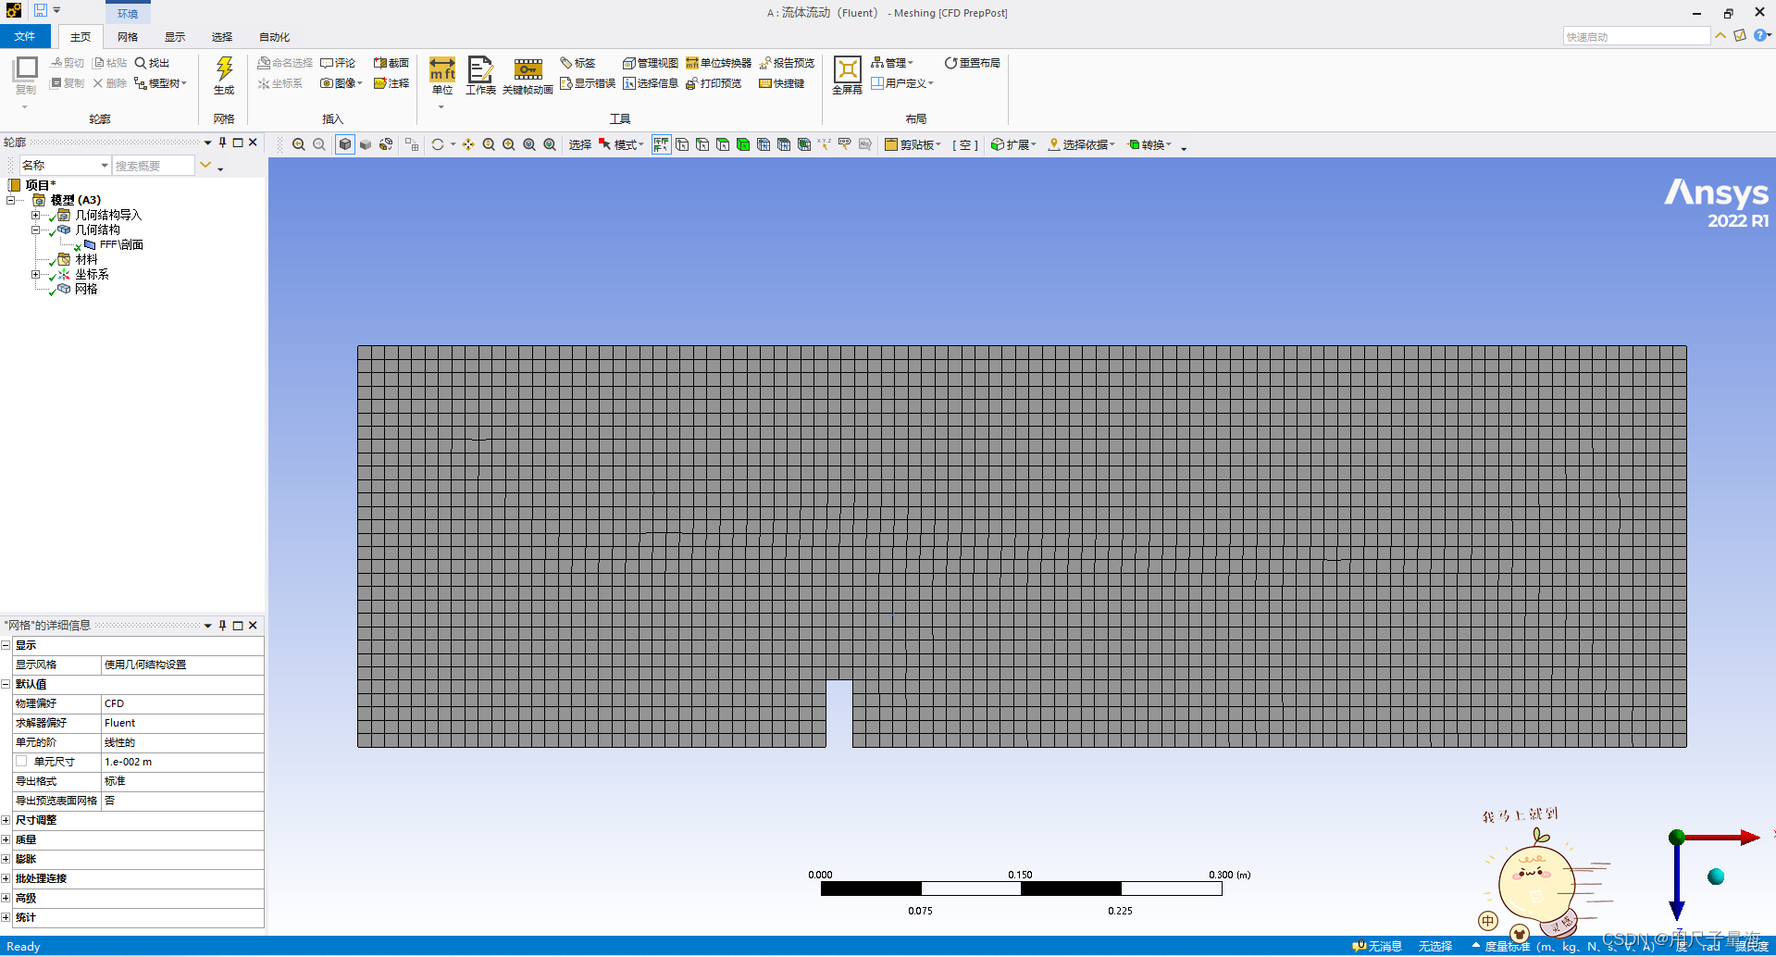Click 打印预览 print preview
Screen dimensions: 1776x957
point(714,83)
